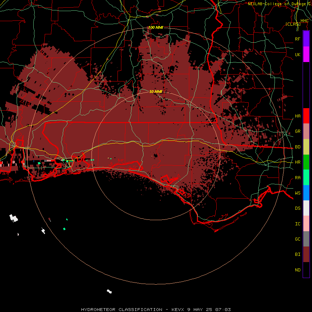
Task: Click the WS blue legend swatch
Action: 306,193
